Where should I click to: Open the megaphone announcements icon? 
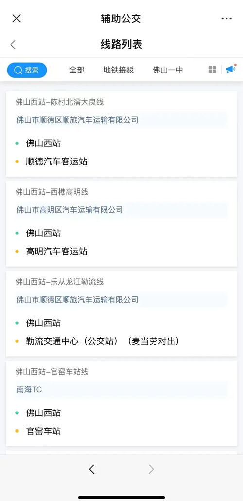tap(230, 69)
